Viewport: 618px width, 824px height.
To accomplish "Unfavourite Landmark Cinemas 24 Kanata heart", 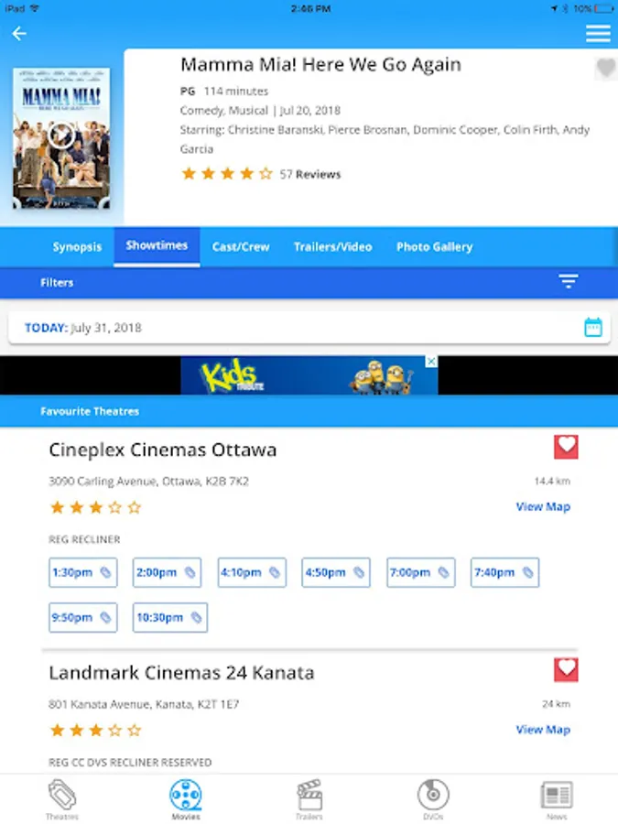I will coord(566,669).
